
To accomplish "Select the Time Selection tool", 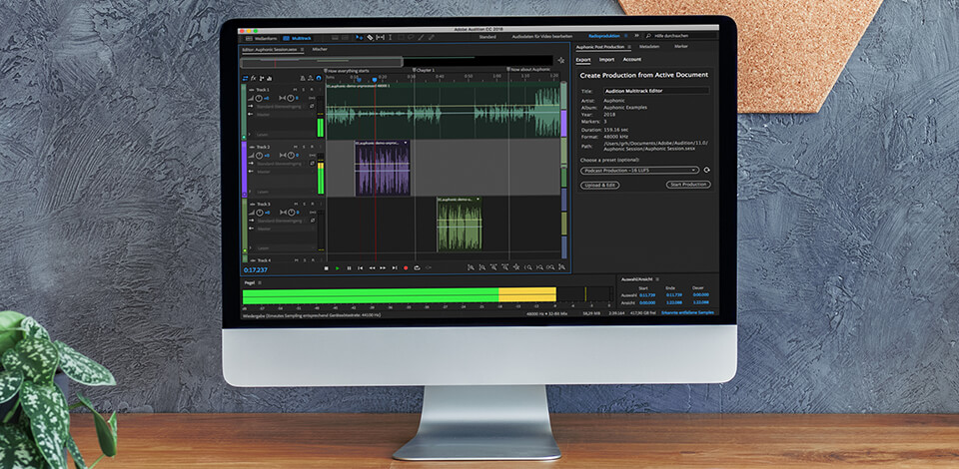I will pyautogui.click(x=391, y=37).
